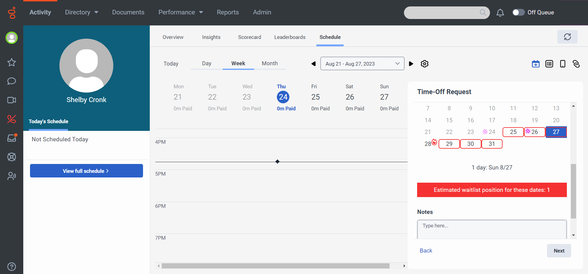Open the help question mark icon
The width and height of the screenshot is (588, 274).
(12, 267)
